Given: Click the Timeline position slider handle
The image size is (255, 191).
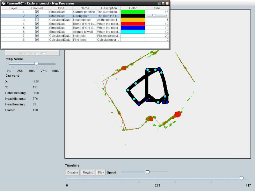Looking at the screenshot, I should click(242, 179).
